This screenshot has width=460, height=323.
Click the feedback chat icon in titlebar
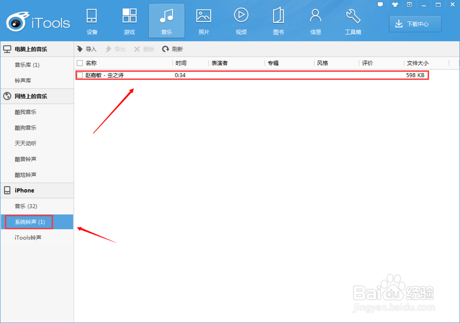[380, 4]
